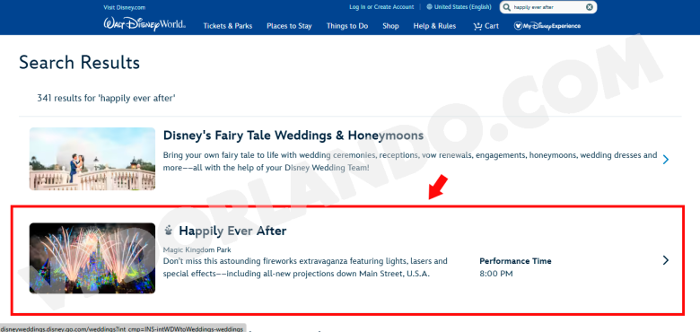Click the castle icon beside Happily Ever After

coord(169,231)
